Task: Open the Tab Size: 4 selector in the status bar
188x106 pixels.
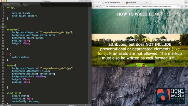Action: [72, 105]
